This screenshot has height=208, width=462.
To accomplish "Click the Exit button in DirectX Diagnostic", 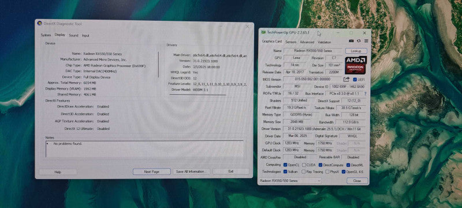I will pos(231,171).
